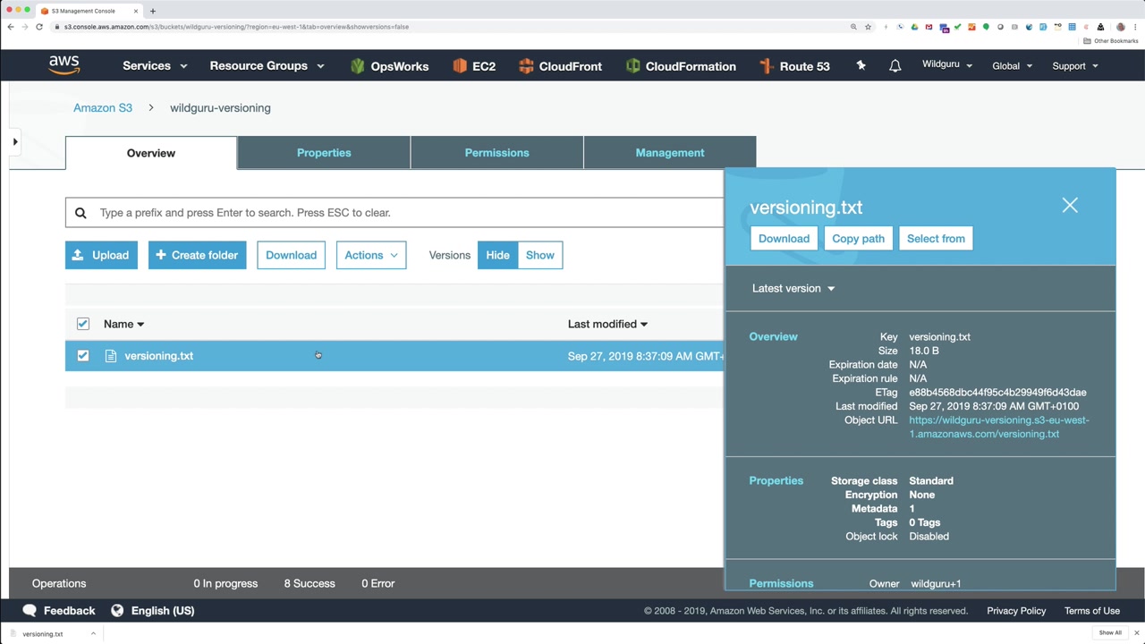Open the CloudFormation shortcut icon
The width and height of the screenshot is (1145, 644).
(x=633, y=66)
